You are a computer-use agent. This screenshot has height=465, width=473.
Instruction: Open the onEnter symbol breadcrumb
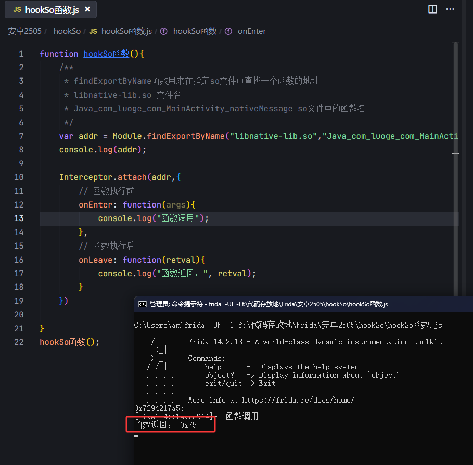(251, 31)
